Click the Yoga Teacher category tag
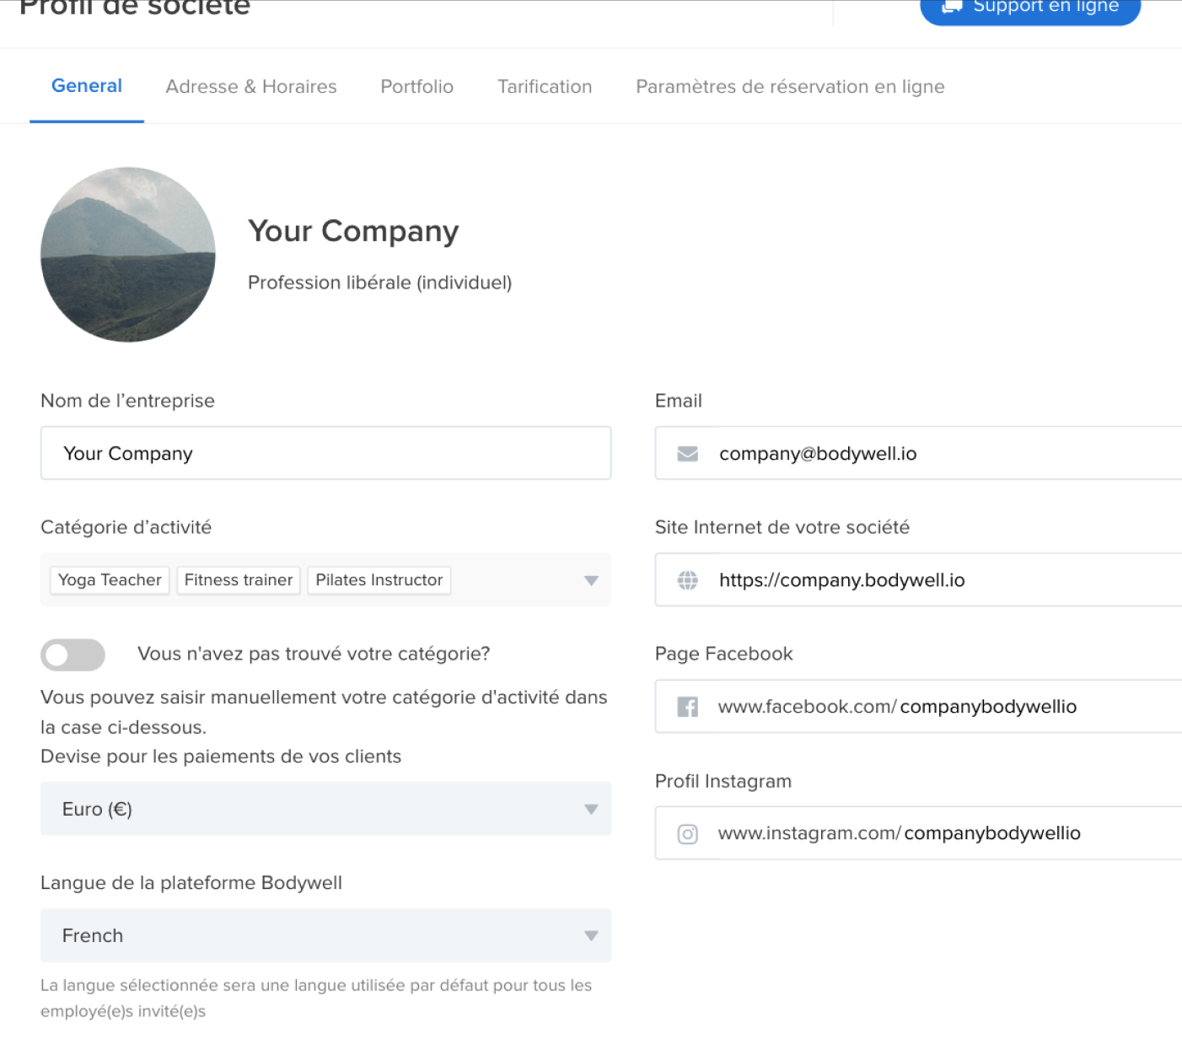This screenshot has height=1056, width=1182. coord(110,580)
